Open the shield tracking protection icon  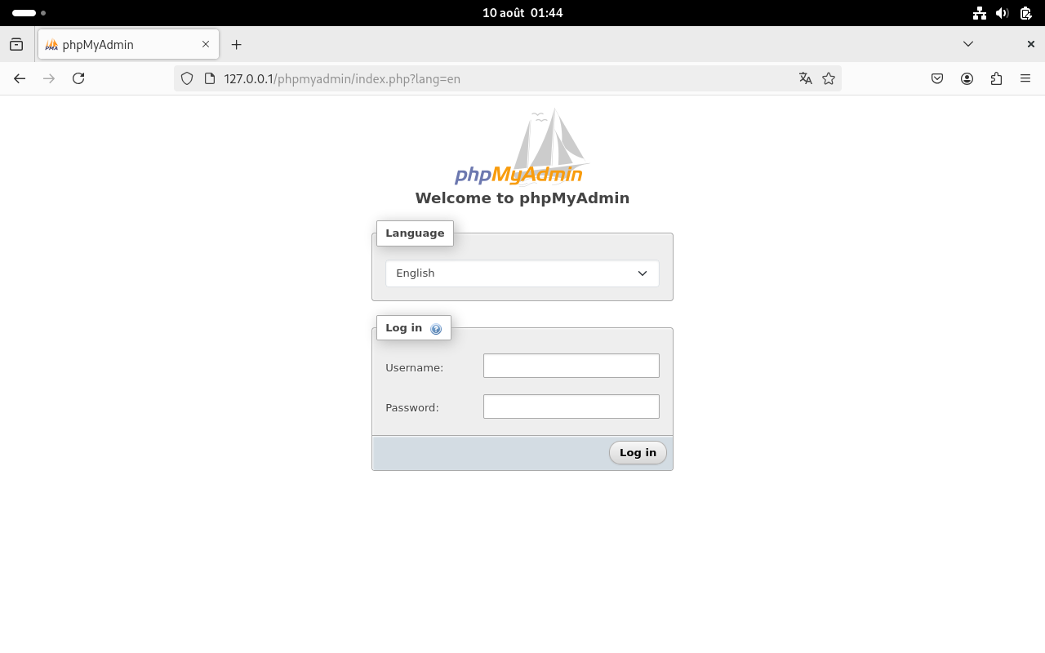pos(187,78)
